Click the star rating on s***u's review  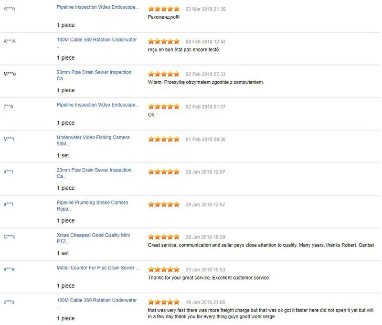click(x=164, y=302)
